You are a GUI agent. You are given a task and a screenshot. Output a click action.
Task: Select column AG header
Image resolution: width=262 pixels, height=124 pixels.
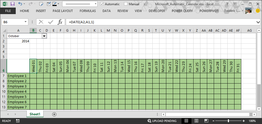click(249, 31)
